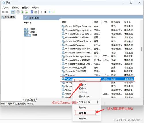144x123 pixels.
Task: Click the gear icon beside Microsoft Edge Elevation
Action: [63, 26]
